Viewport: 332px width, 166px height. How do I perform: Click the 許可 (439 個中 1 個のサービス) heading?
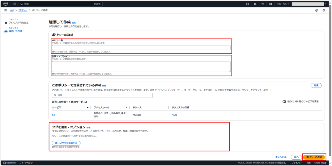[69, 102]
